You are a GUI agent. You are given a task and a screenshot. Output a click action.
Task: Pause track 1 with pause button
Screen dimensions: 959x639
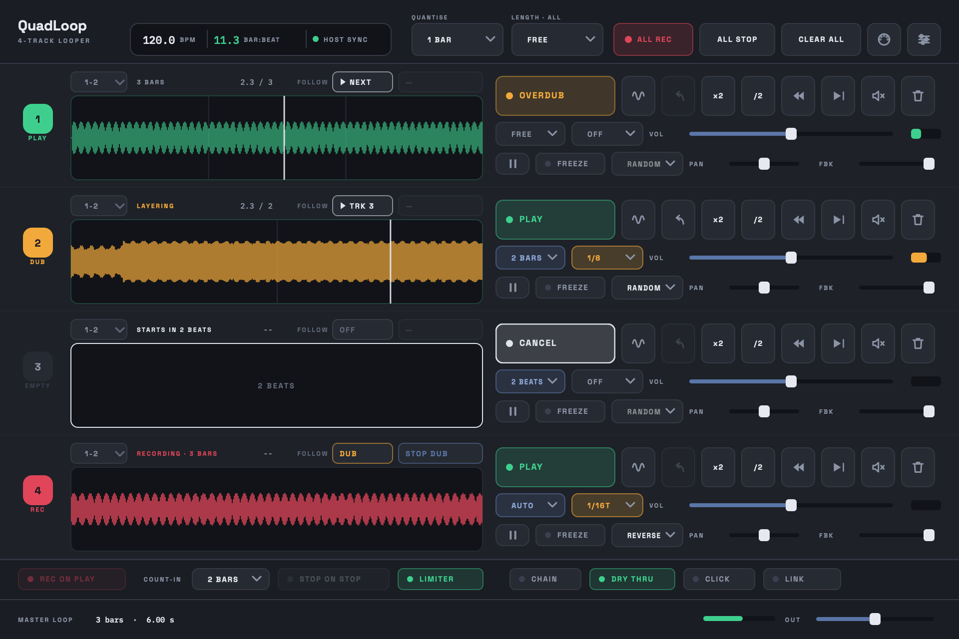[x=512, y=164]
